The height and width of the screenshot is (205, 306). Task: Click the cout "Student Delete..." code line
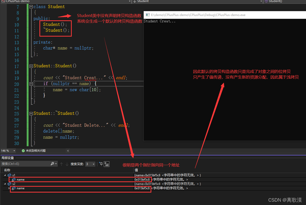[86, 125]
